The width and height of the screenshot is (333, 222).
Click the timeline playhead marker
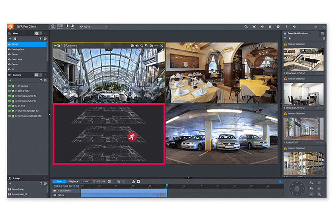[x=166, y=185]
